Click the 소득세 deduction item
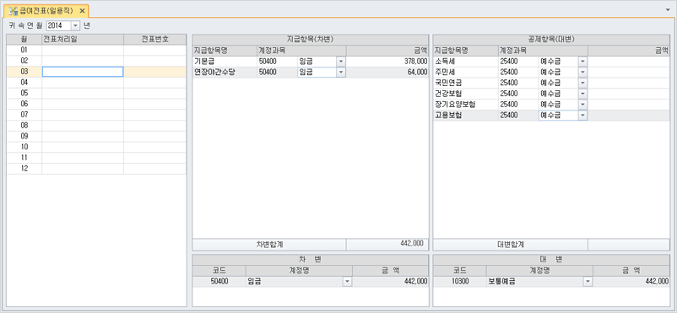 pyautogui.click(x=465, y=62)
